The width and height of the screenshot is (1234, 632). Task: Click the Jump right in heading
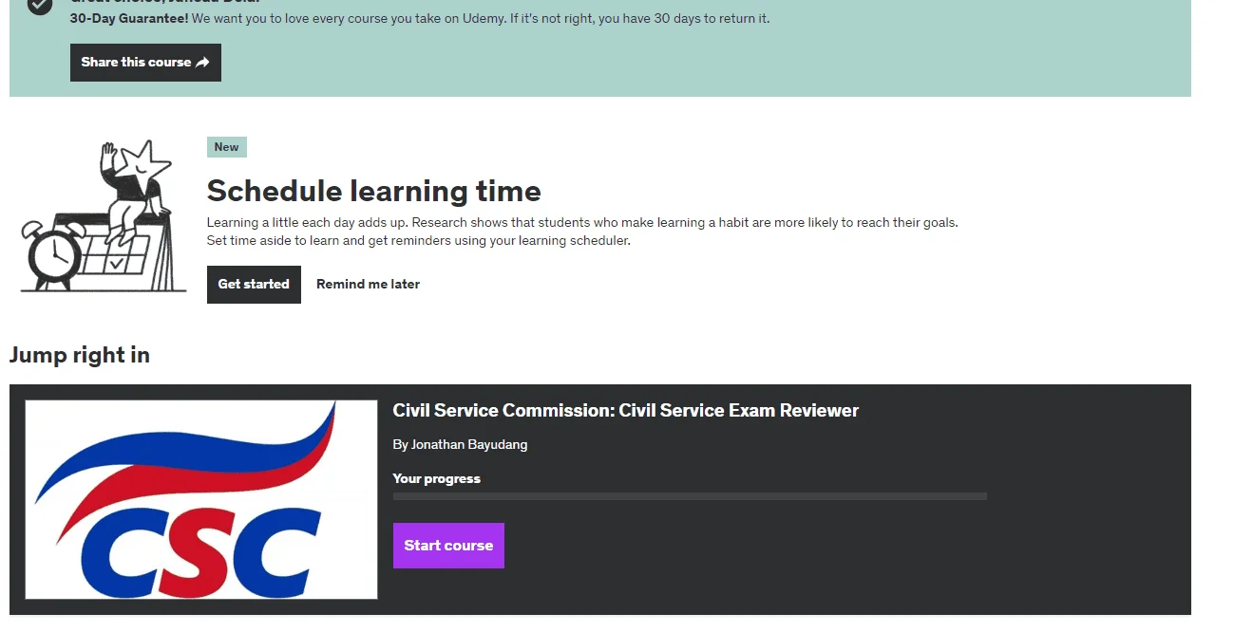[80, 355]
